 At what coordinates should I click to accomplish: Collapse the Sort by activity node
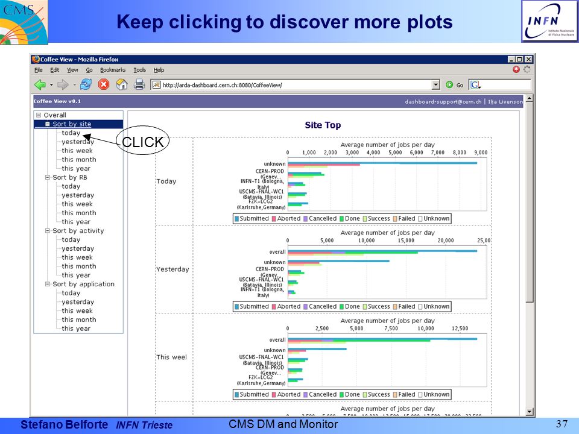pos(47,231)
